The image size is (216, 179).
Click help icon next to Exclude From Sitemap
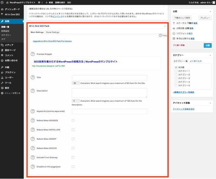pyautogui.click(x=33, y=157)
